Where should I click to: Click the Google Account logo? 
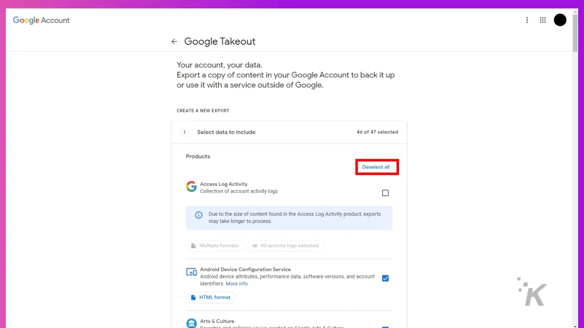(41, 20)
